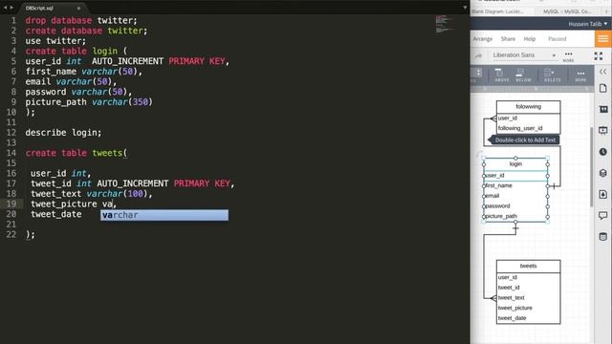Open the Layers dock icon
The width and height of the screenshot is (612, 344).
tap(603, 173)
